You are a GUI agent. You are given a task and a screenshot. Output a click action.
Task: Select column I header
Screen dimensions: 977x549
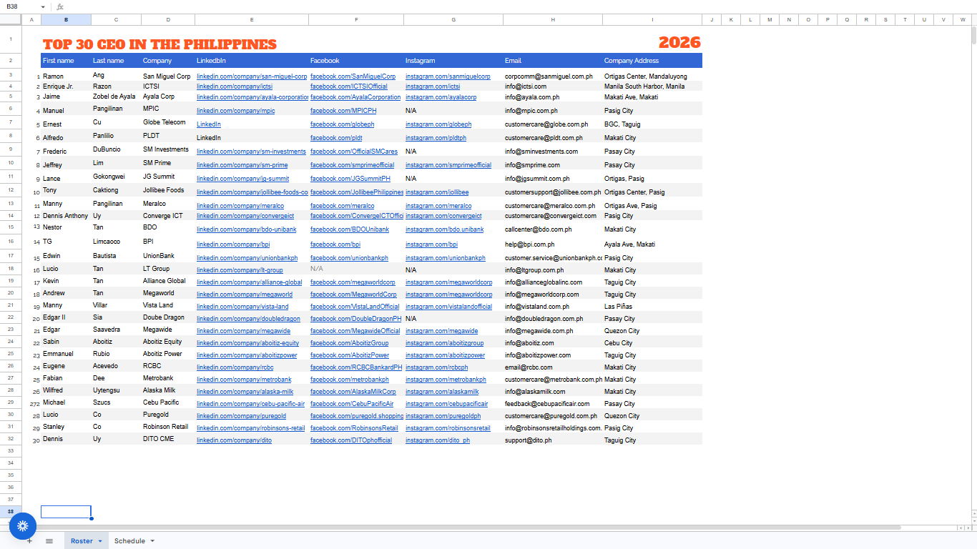tap(652, 19)
